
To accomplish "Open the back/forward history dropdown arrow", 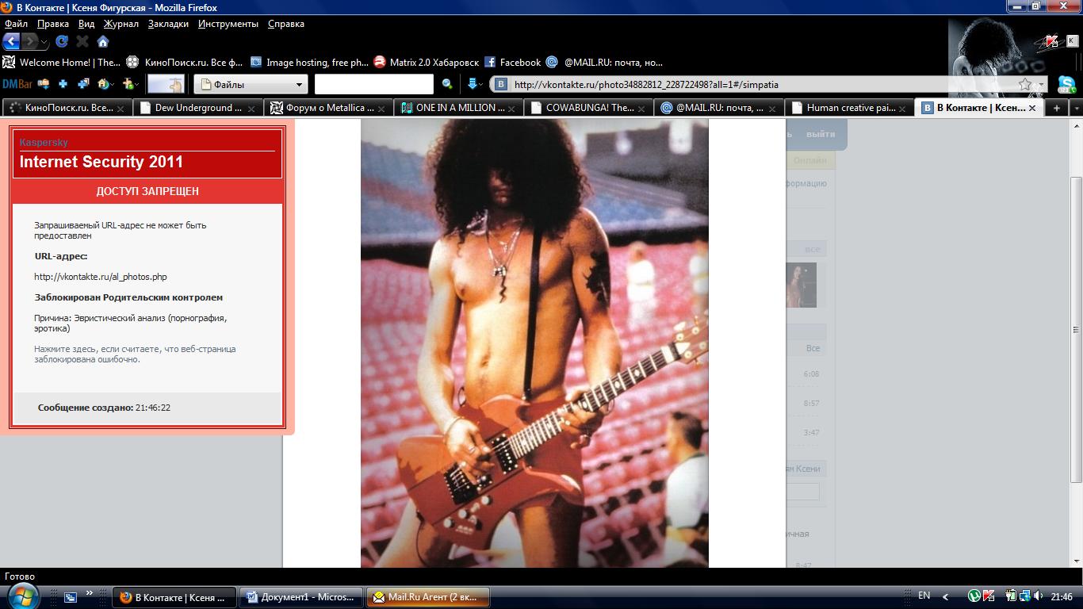I will (44, 42).
